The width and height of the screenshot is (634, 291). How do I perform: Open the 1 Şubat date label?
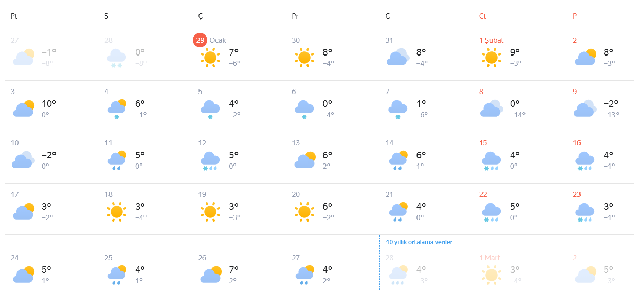[x=491, y=40]
